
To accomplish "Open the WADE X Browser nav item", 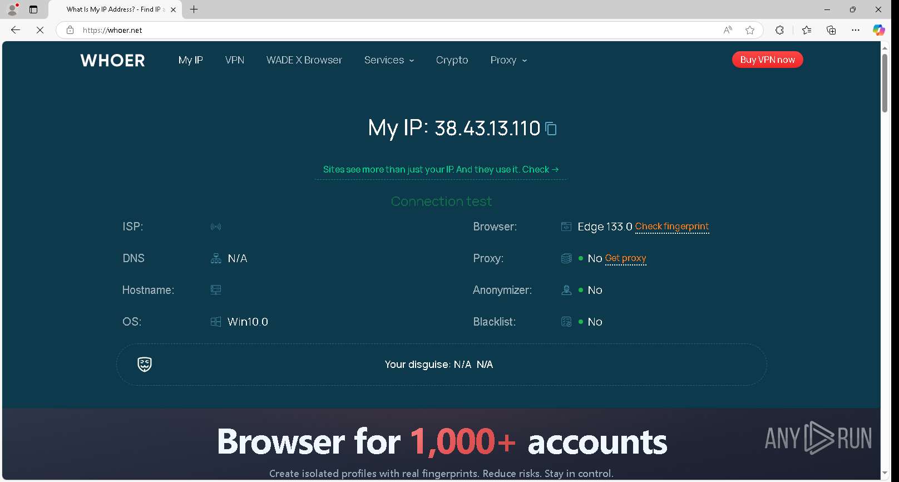I will tap(304, 60).
